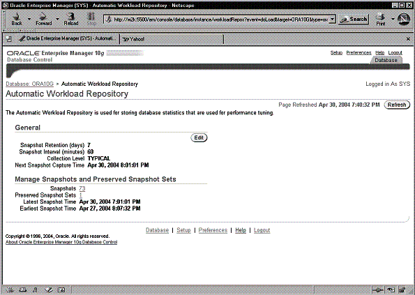
Task: Open Setup link in page header
Action: [336, 52]
